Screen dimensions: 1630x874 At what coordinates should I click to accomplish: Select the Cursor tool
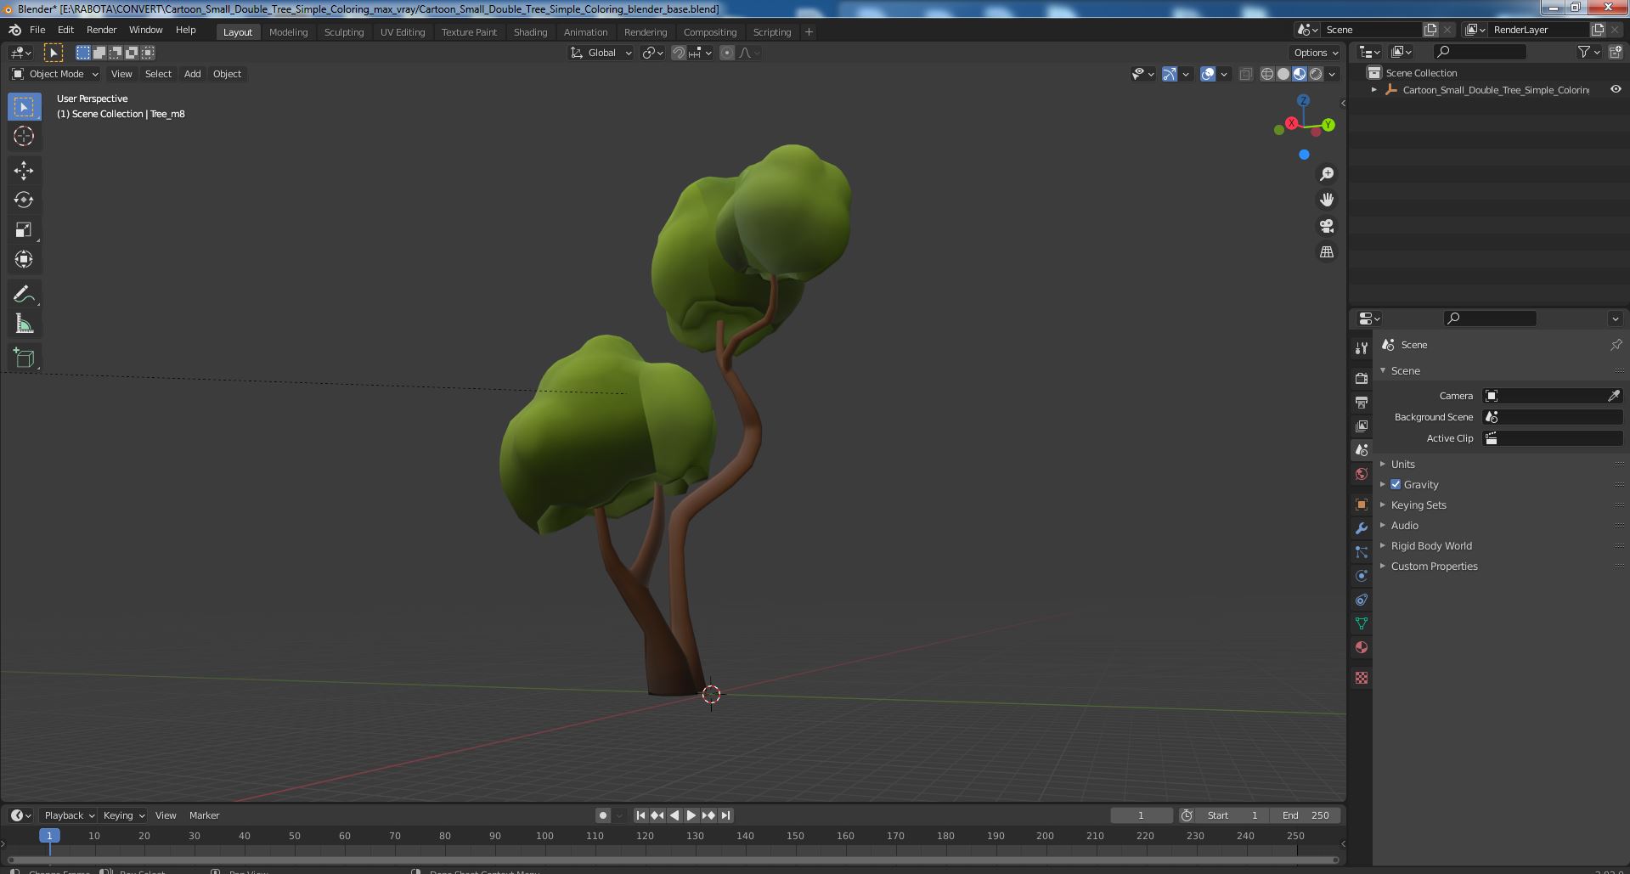(24, 136)
